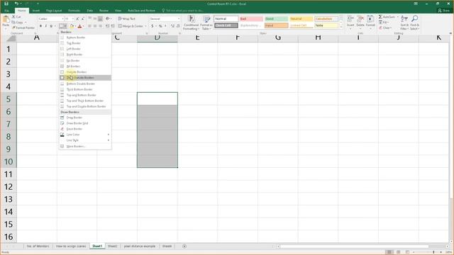Toggle center text horizontally

coord(95,26)
